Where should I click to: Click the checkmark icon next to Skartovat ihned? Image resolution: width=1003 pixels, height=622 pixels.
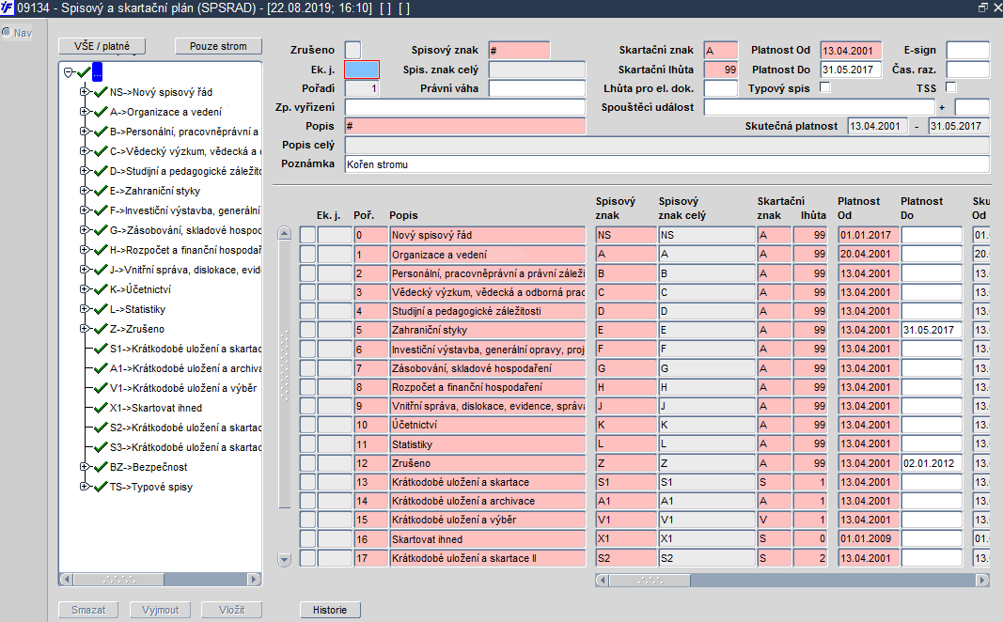click(x=100, y=408)
